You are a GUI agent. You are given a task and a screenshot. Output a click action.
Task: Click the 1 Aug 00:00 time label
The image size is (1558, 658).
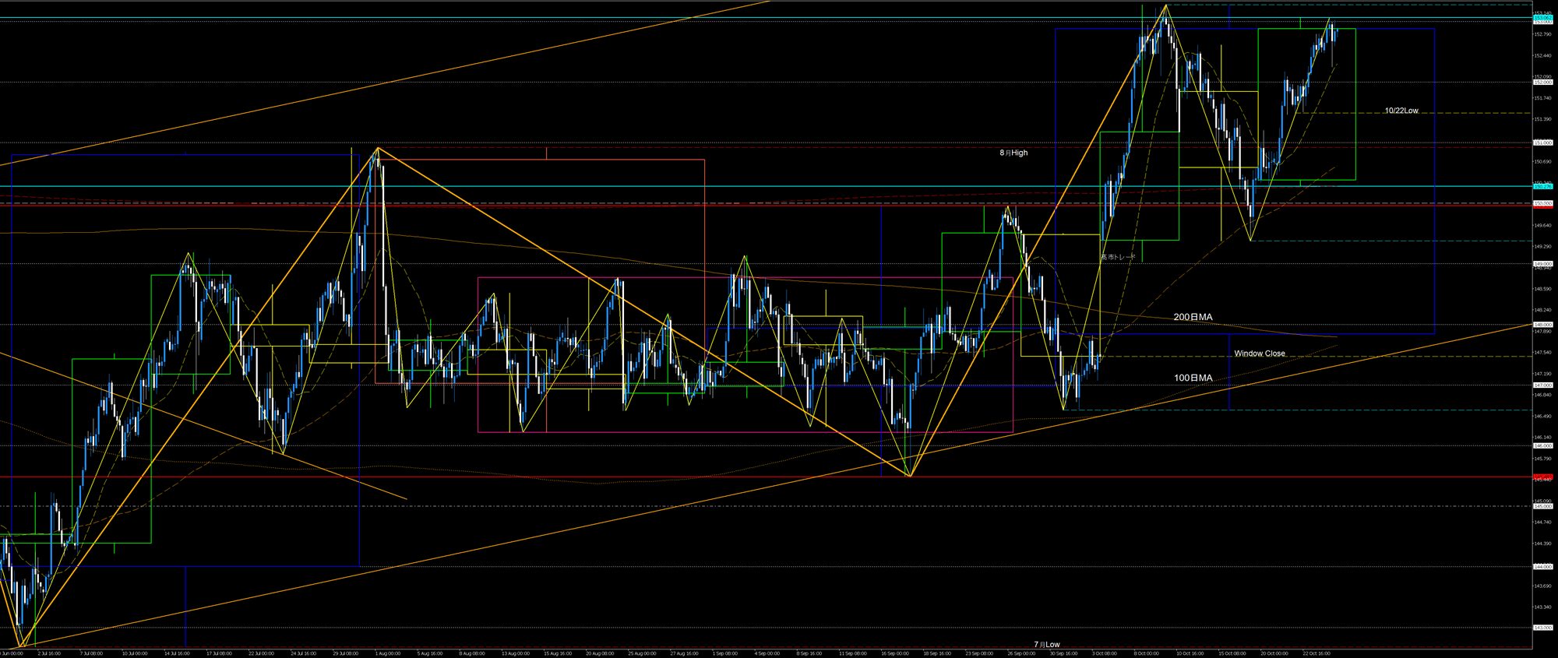pyautogui.click(x=387, y=653)
